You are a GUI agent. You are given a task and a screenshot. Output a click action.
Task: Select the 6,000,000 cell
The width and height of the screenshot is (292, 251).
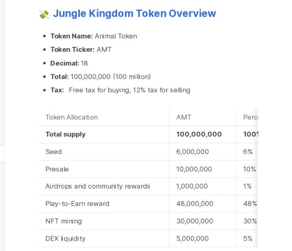point(192,152)
